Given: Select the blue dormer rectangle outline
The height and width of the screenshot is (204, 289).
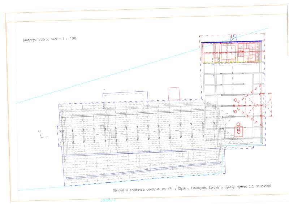Looking at the screenshot, I should 125,96.
